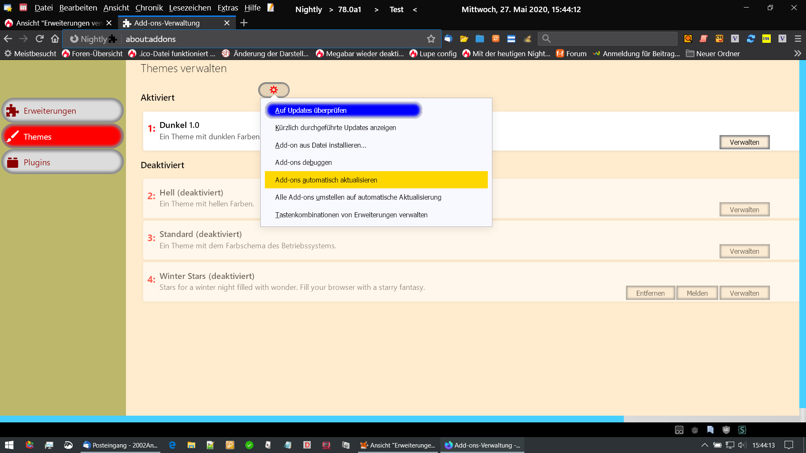This screenshot has width=806, height=453.
Task: Click the back navigation arrow
Action: (8, 39)
